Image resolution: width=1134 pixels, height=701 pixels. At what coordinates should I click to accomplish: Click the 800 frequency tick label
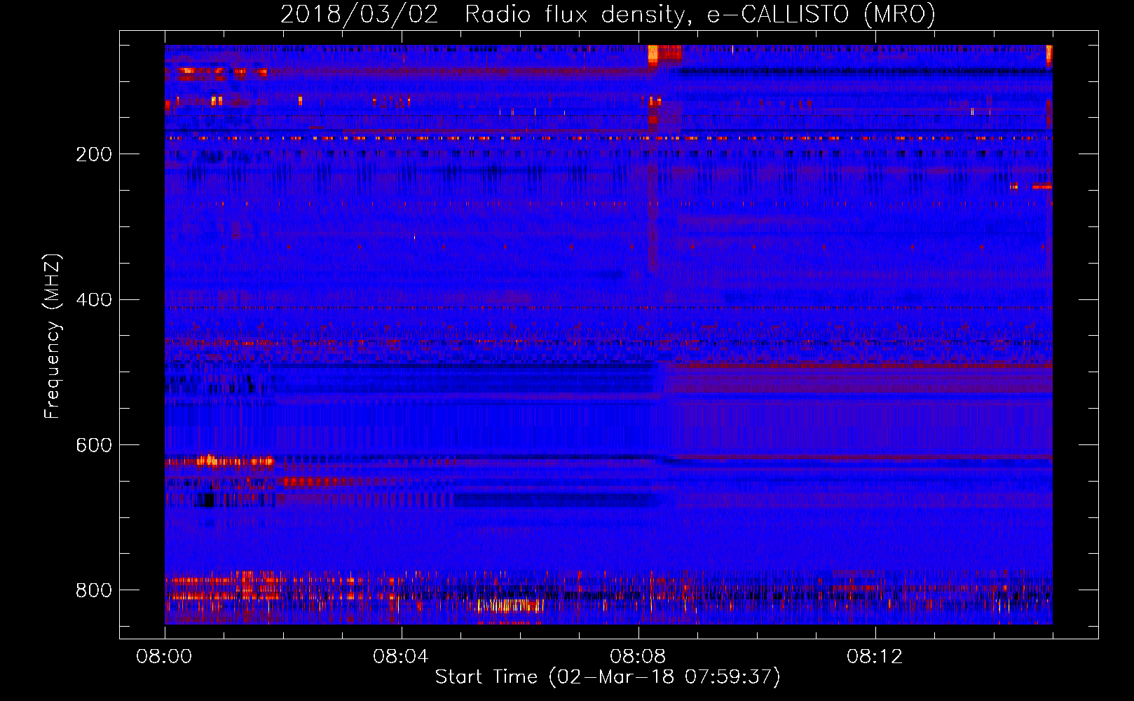point(94,590)
